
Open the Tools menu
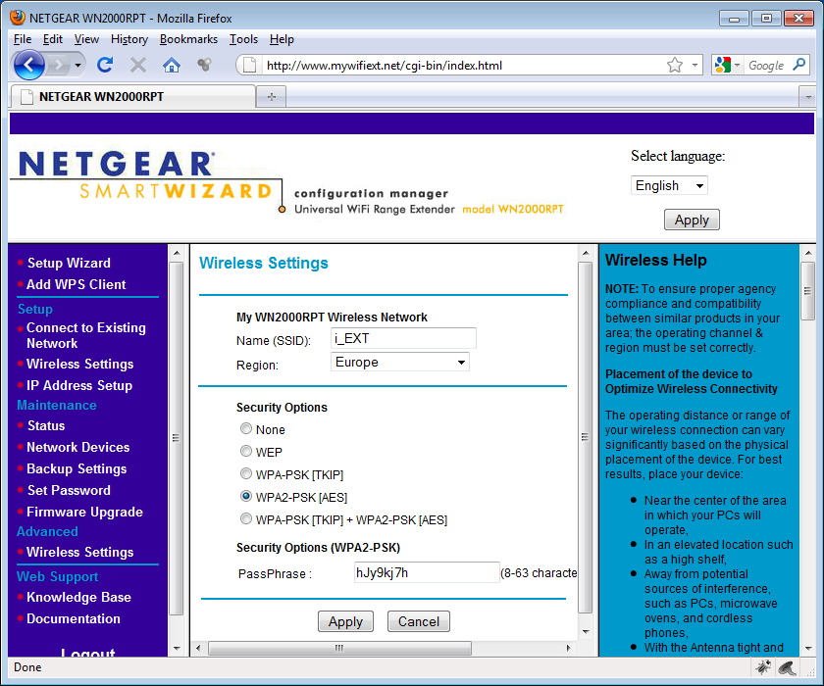click(x=243, y=39)
